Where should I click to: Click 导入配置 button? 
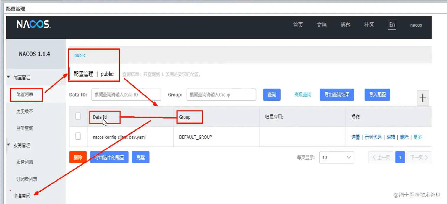click(x=377, y=95)
